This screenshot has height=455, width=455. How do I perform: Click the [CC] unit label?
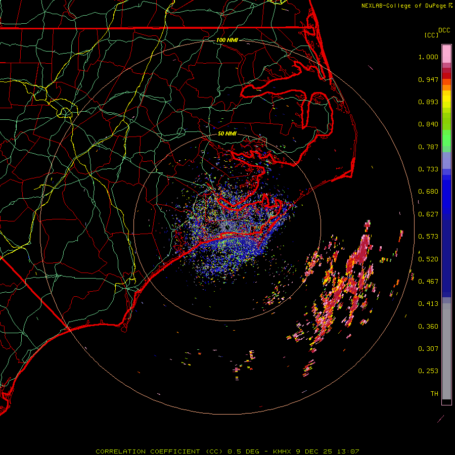tap(431, 35)
